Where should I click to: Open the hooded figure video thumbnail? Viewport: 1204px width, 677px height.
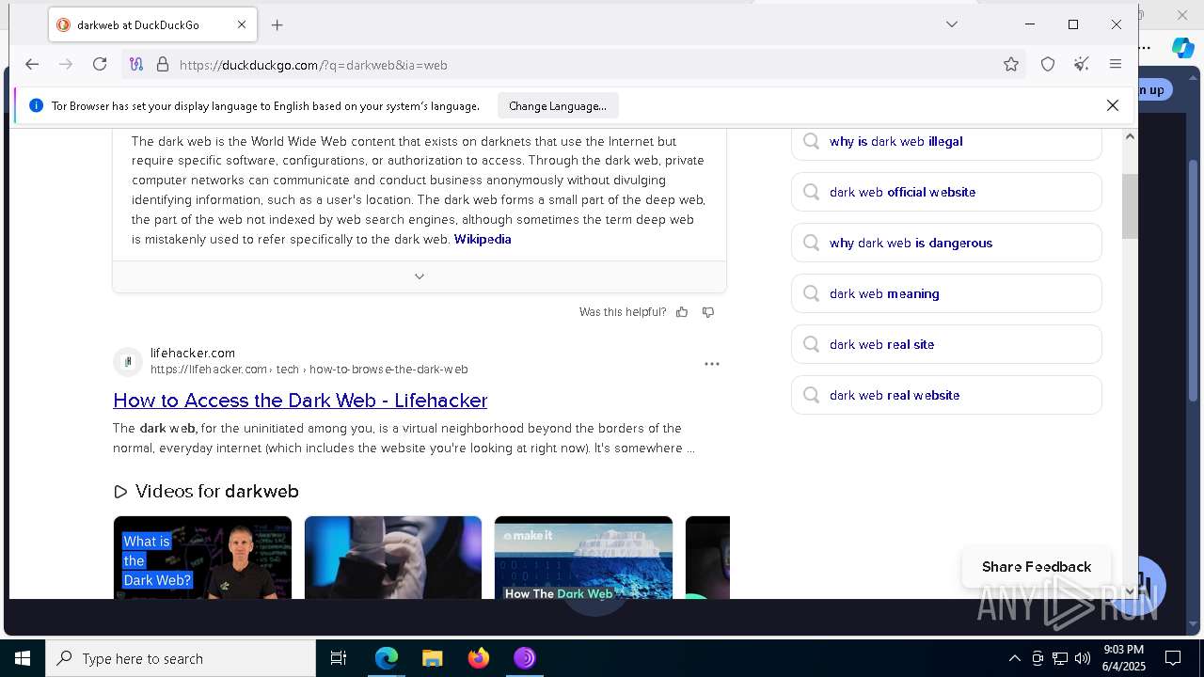(393, 558)
